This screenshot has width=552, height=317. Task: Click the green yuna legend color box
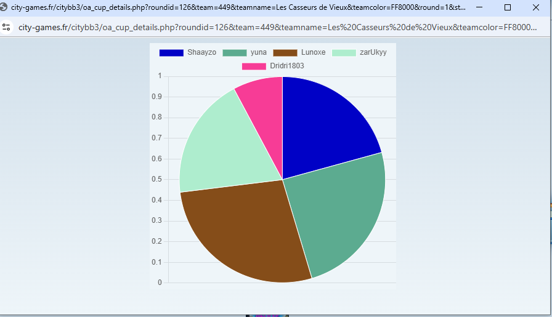tap(234, 53)
